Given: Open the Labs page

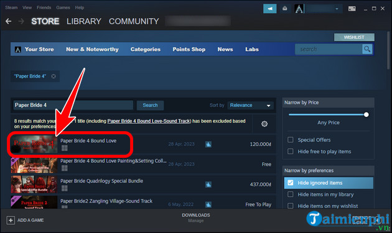Looking at the screenshot, I should pyautogui.click(x=252, y=50).
